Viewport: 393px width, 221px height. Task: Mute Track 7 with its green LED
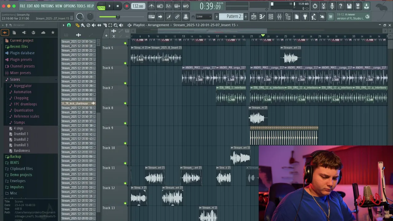pos(125,103)
